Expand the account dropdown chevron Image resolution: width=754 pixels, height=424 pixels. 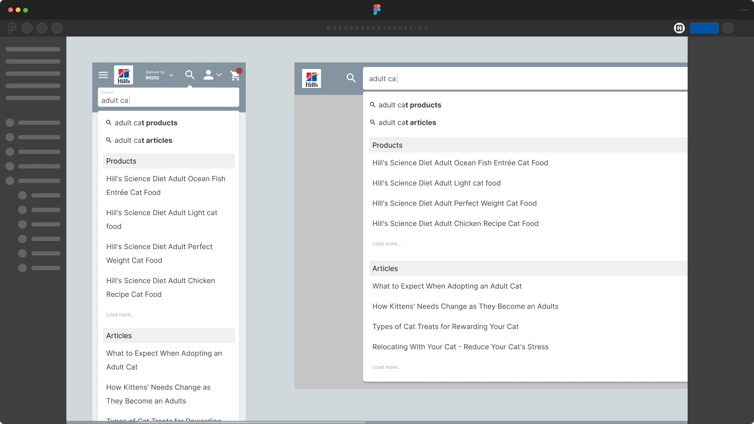point(219,75)
